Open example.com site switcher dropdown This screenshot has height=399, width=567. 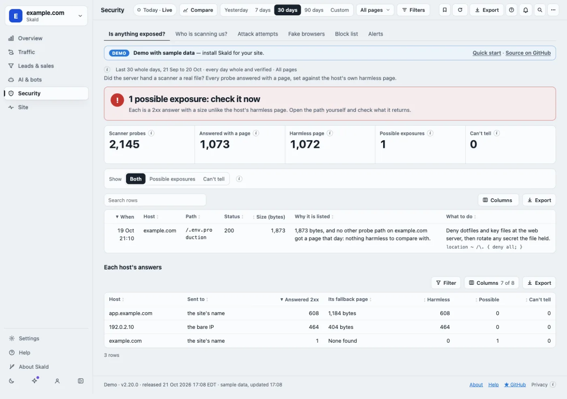[46, 16]
